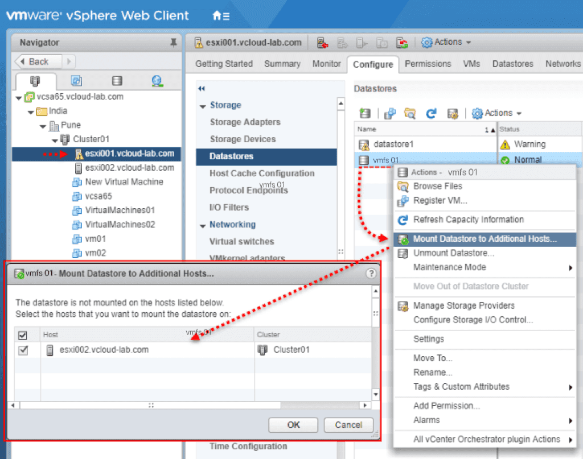583x459 pixels.
Task: Open the host Actions dropdown
Action: tap(446, 42)
